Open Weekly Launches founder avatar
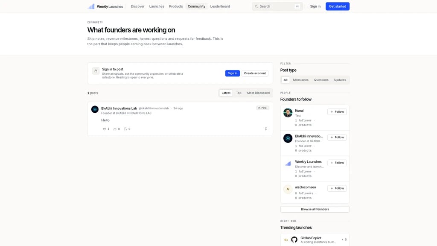 point(288,164)
